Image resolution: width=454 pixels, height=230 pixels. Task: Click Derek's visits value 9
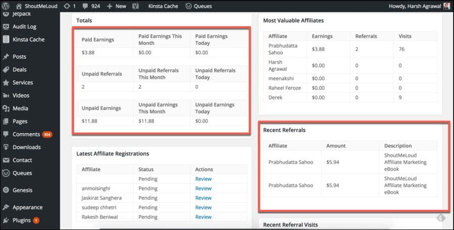click(400, 97)
